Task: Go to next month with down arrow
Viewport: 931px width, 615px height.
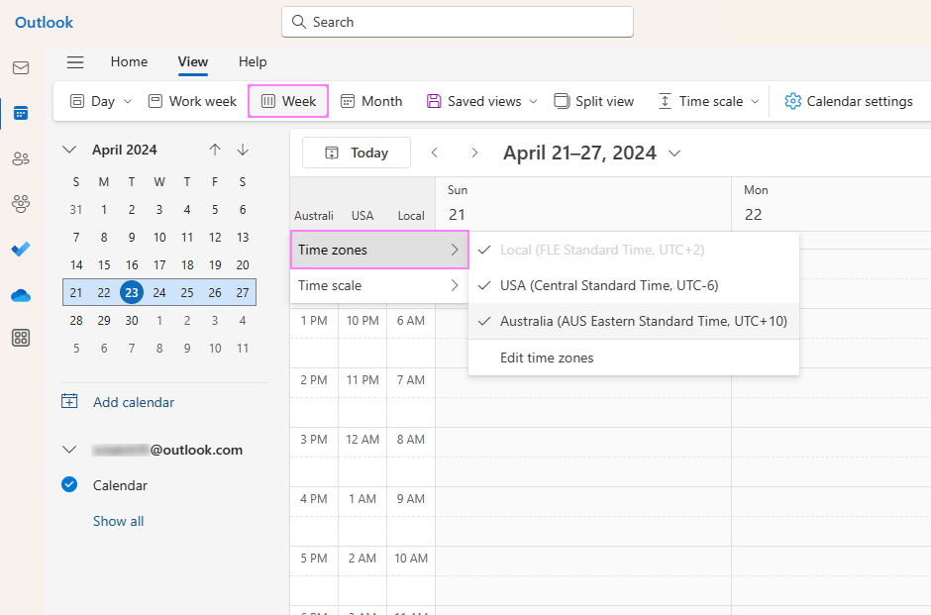Action: [243, 150]
